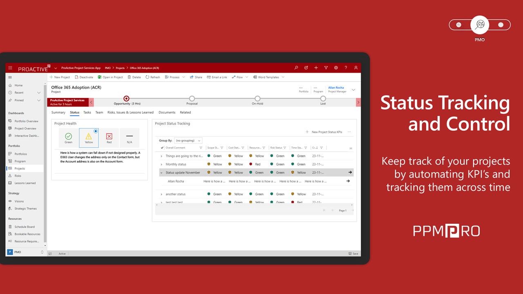The image size is (523, 294).
Task: Open Project Overview dashboard
Action: (25, 129)
